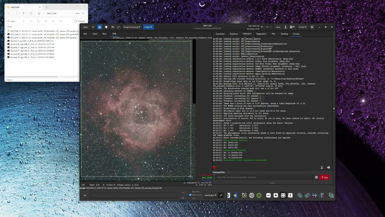The image size is (385, 217).
Task: Enable the cut checkbox
Action: (x=83, y=195)
